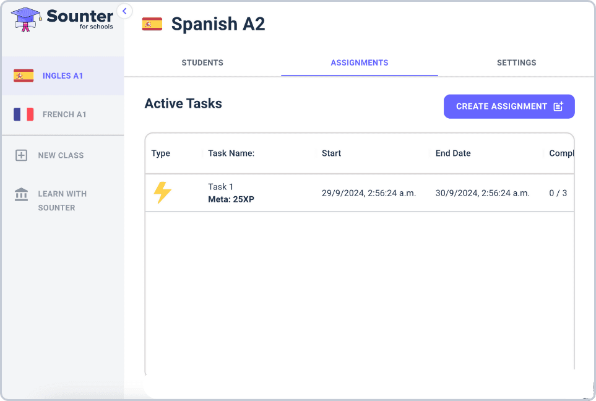The width and height of the screenshot is (596, 401).
Task: Open the Settings tab
Action: (516, 63)
